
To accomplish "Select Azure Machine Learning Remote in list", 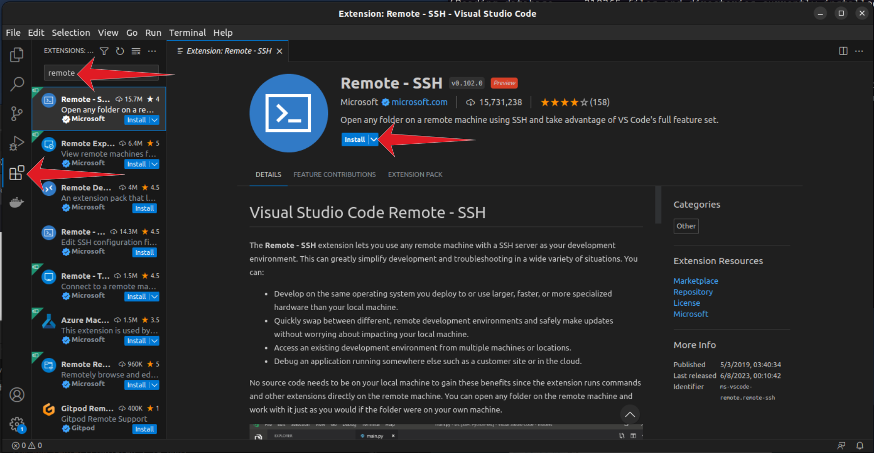I will tap(99, 330).
